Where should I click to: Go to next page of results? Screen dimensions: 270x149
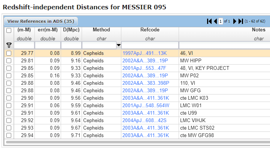coord(234,21)
